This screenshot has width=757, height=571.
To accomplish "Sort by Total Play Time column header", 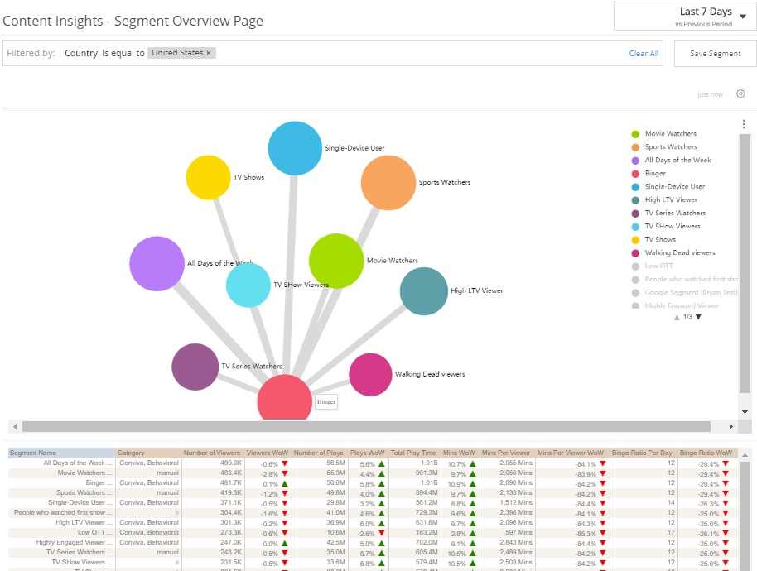I will [413, 453].
